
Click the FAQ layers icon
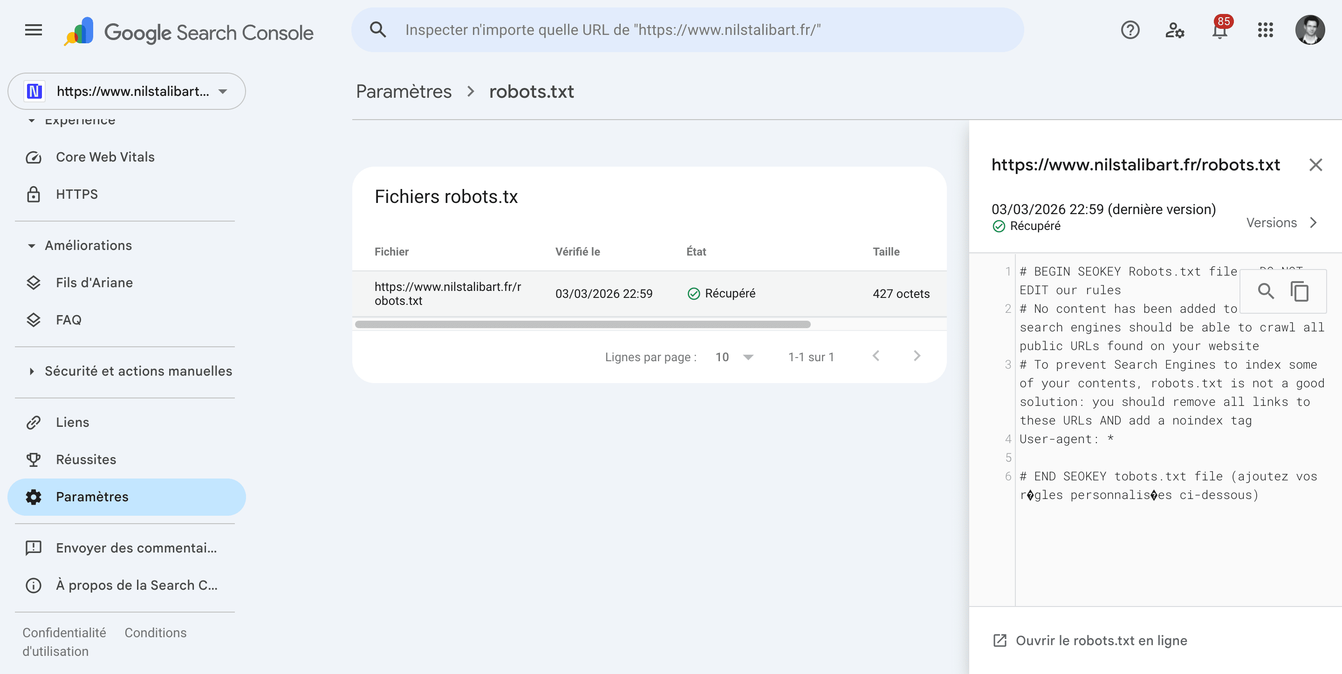click(34, 320)
